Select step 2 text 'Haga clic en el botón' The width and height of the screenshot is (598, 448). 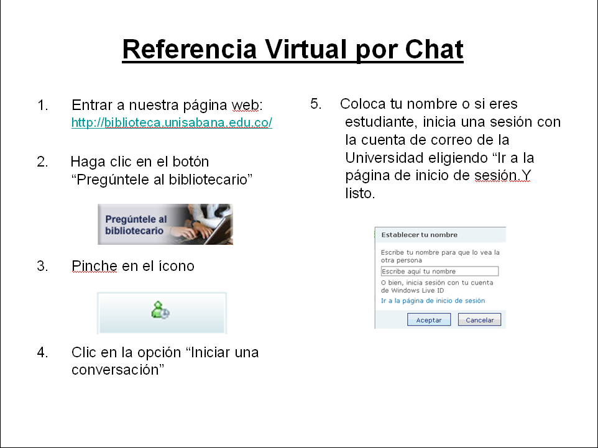(x=140, y=162)
